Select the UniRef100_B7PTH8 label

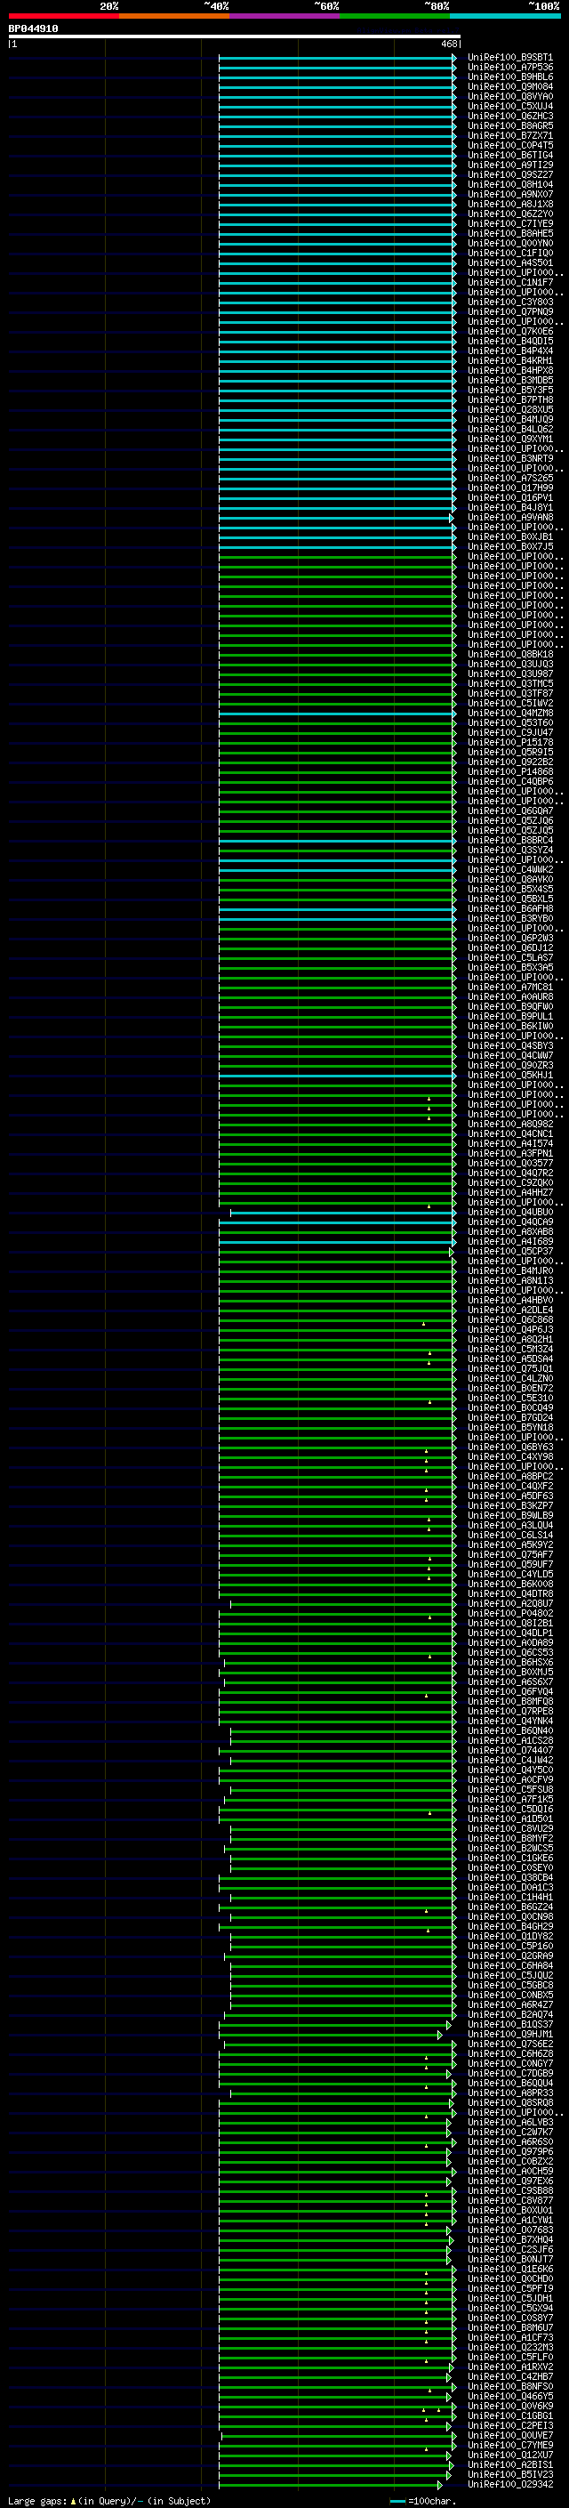coord(509,400)
